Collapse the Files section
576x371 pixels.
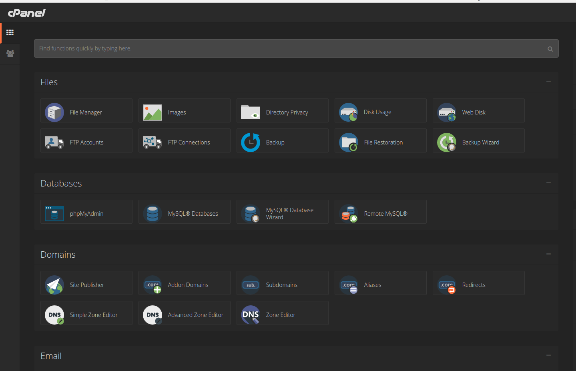(549, 82)
